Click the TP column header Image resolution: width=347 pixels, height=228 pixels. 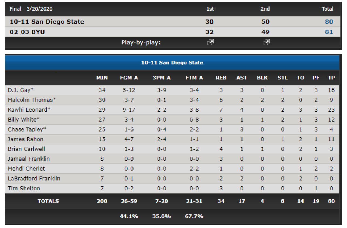pyautogui.click(x=332, y=78)
